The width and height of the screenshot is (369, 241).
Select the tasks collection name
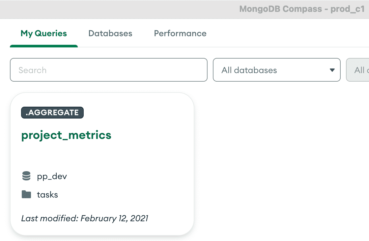[47, 195]
